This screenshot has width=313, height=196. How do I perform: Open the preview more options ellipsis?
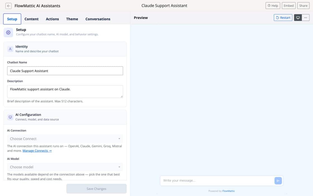[306, 18]
